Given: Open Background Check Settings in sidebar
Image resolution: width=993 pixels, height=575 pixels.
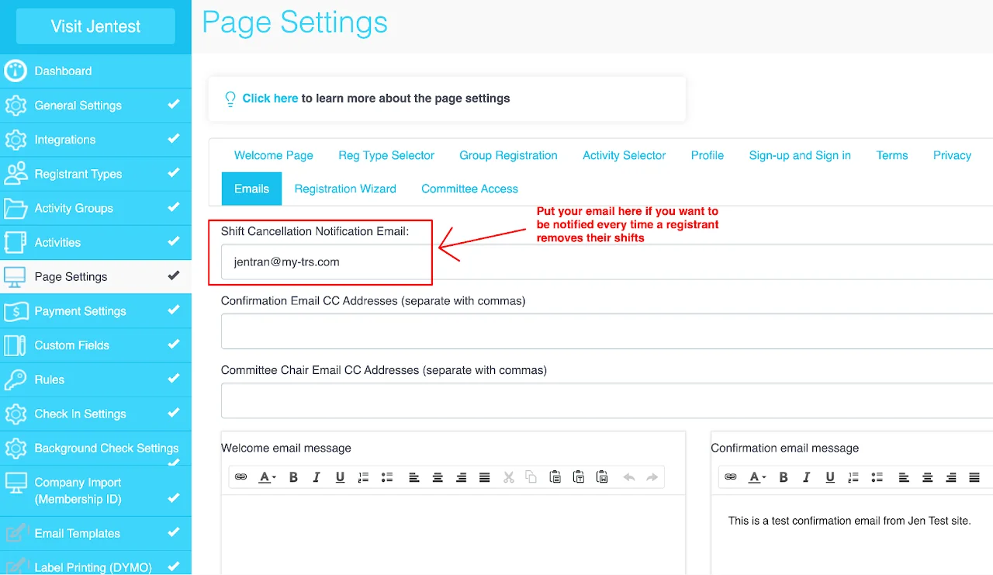Looking at the screenshot, I should point(95,448).
